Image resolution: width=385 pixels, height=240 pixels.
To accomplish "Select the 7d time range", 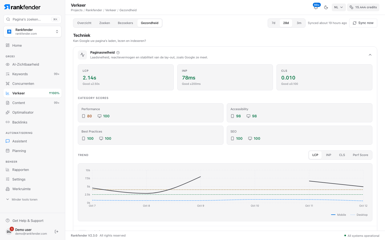I will [274, 23].
